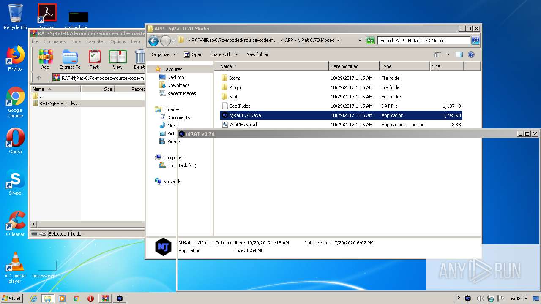Show the preview pane icon
Image resolution: width=541 pixels, height=304 pixels.
(x=459, y=54)
